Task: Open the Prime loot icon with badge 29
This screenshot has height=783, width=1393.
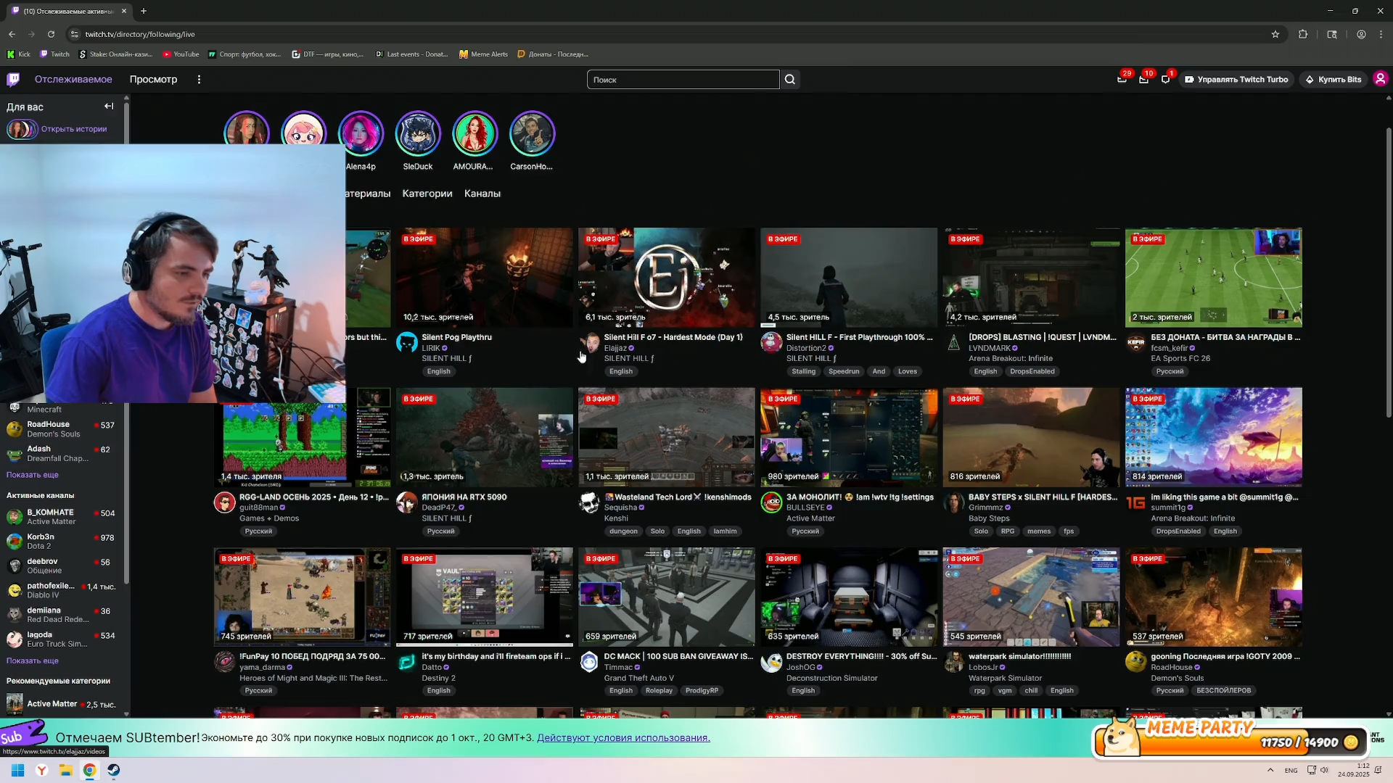Action: pyautogui.click(x=1122, y=80)
